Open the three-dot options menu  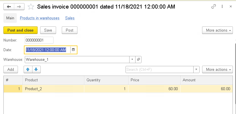tap(222, 7)
